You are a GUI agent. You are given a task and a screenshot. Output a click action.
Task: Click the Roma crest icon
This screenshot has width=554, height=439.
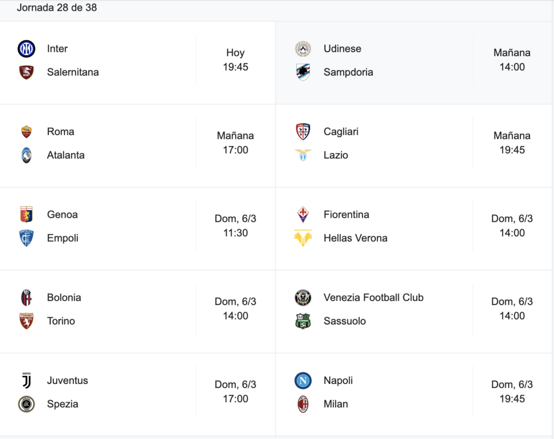pos(27,132)
